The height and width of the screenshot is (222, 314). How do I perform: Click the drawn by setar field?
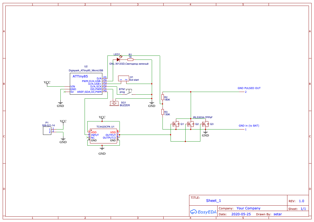click(x=277, y=214)
